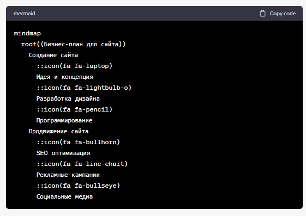Click empty area of the code header bar
This screenshot has width=306, height=216.
146,14
